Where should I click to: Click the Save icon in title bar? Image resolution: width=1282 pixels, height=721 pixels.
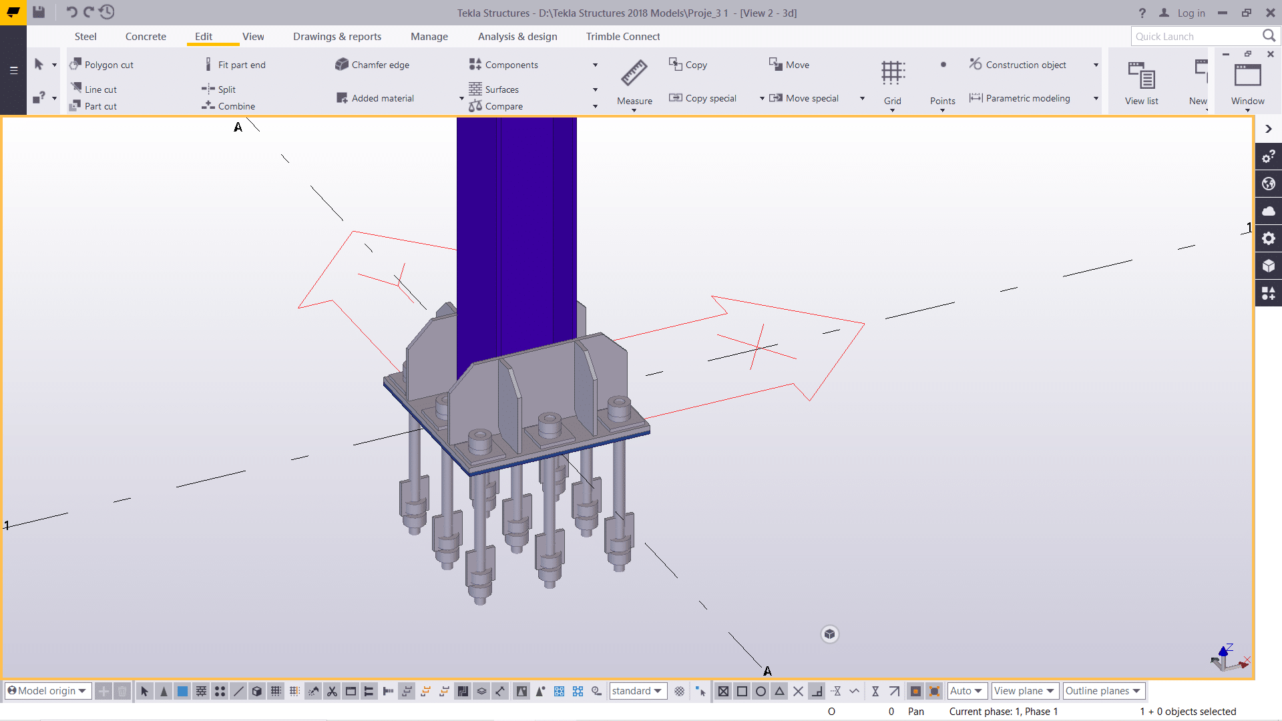[x=39, y=12]
